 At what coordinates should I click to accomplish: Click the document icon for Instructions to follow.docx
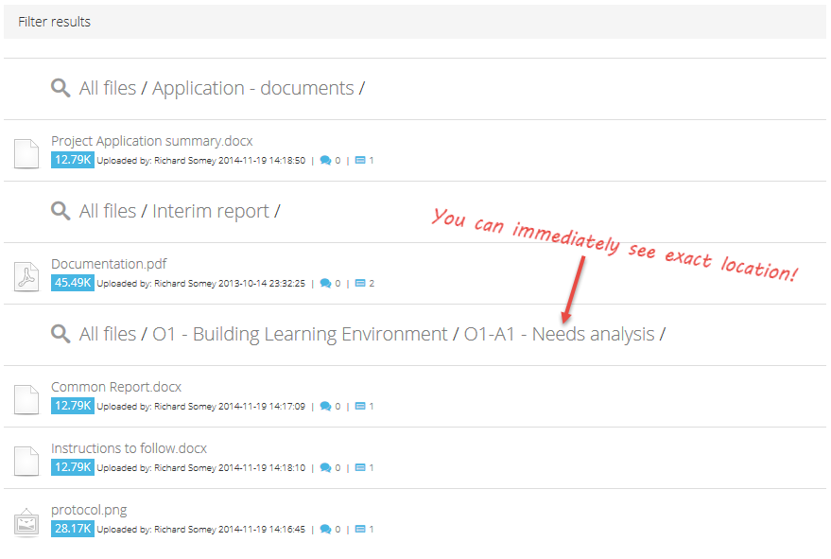click(26, 461)
